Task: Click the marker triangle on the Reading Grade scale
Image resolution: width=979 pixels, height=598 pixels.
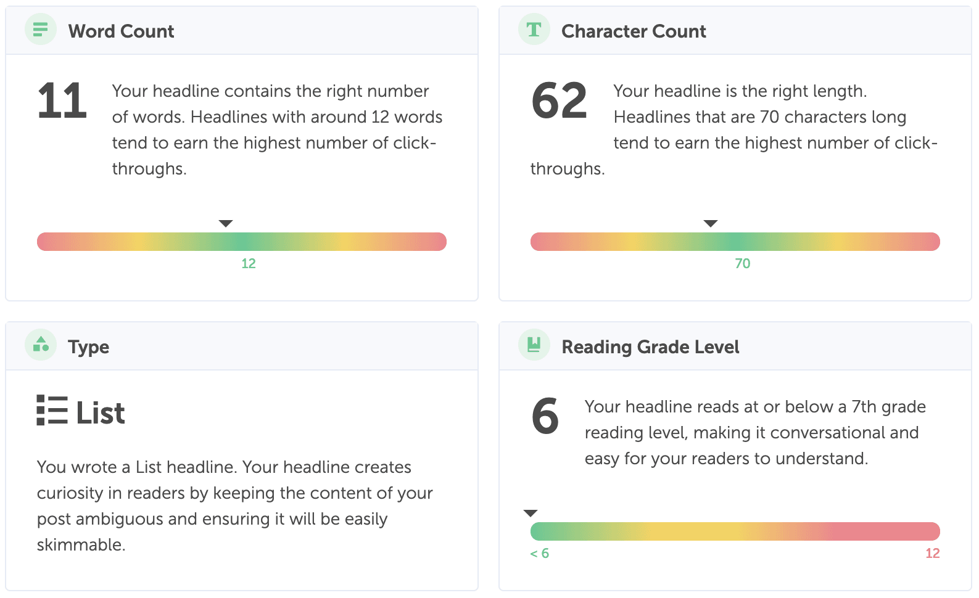Action: 531,512
